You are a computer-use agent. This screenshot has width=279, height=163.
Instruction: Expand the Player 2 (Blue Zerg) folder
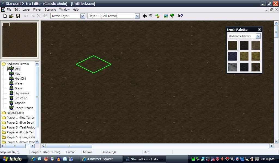(x=4, y=122)
